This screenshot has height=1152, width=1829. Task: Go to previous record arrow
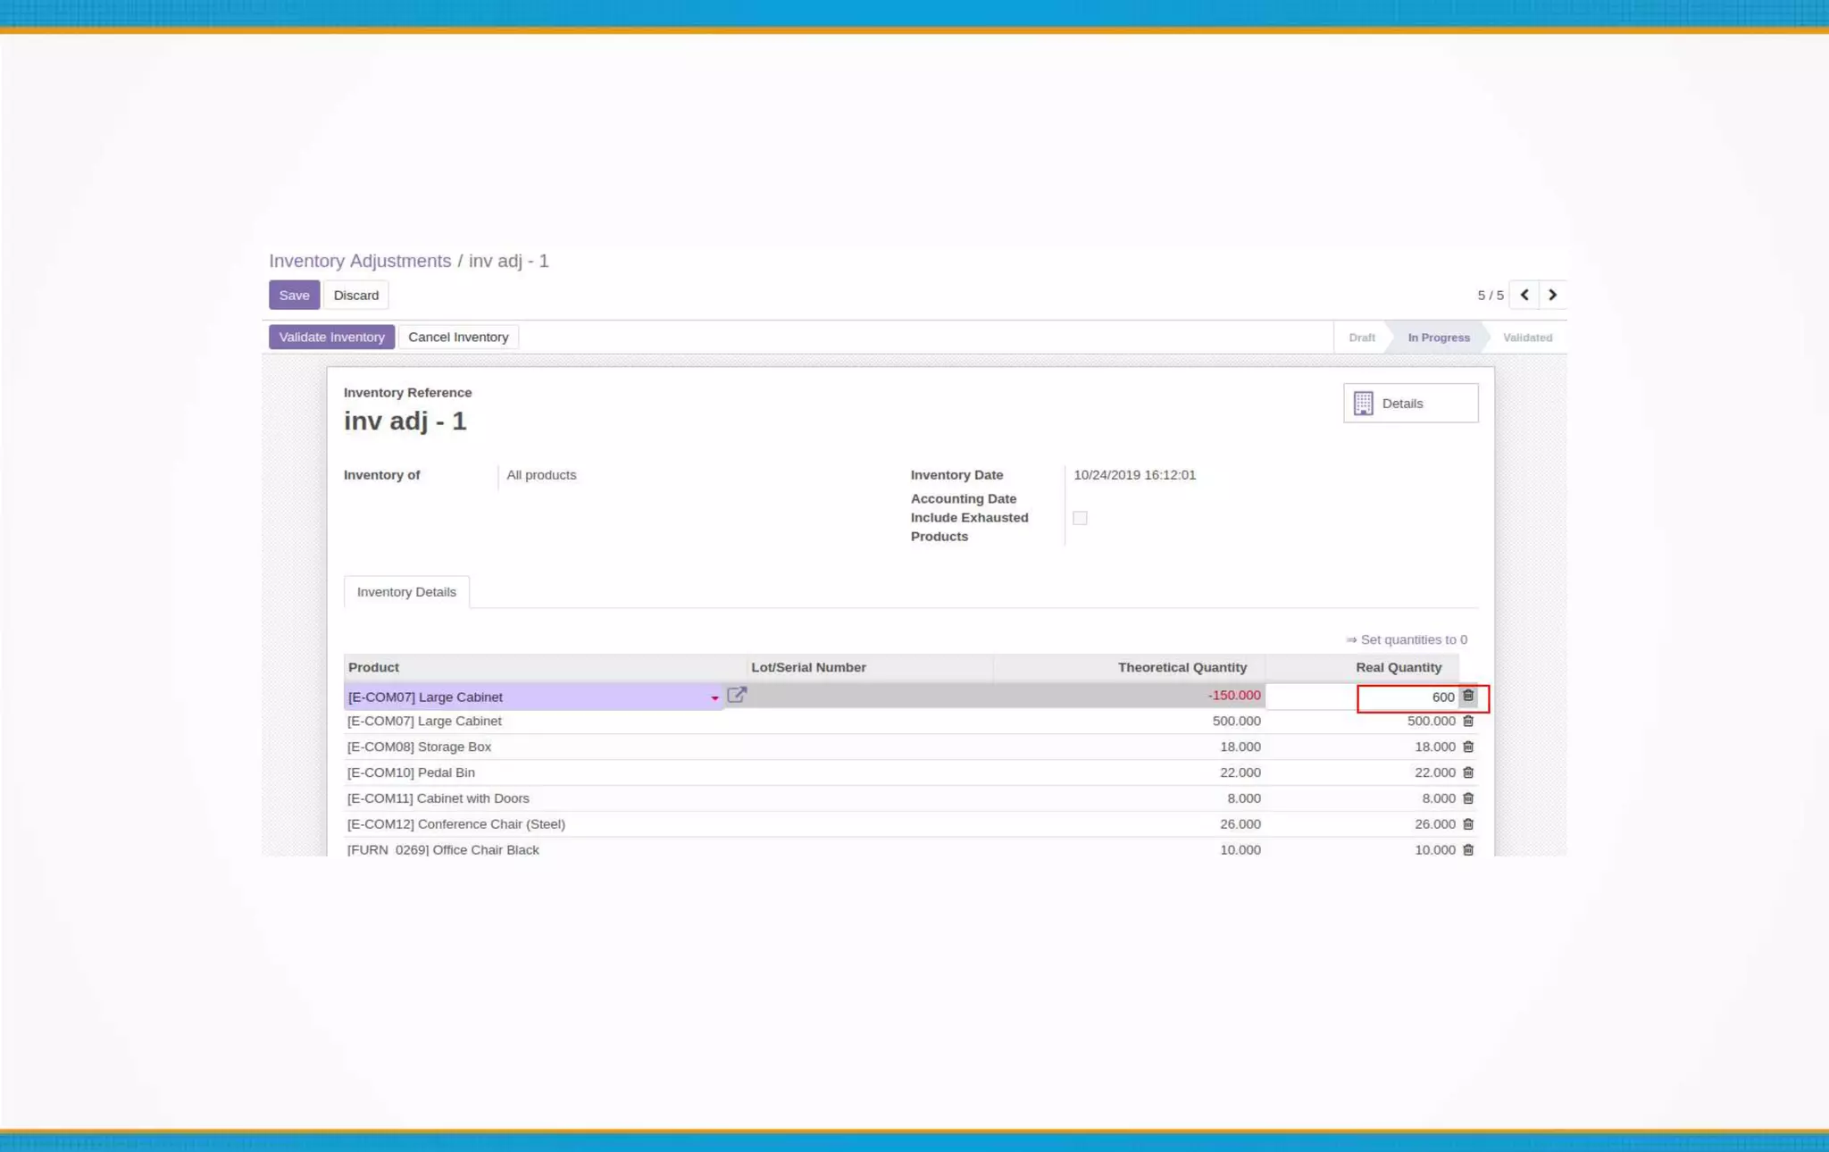(x=1524, y=295)
